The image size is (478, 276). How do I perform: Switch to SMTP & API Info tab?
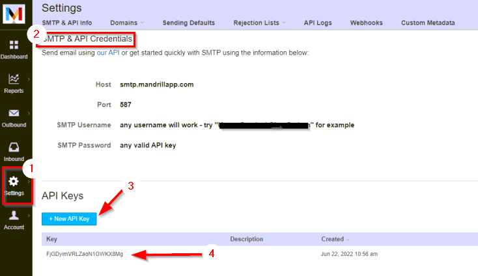67,23
